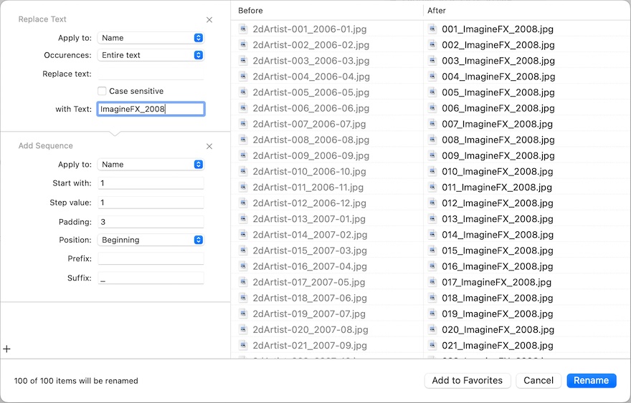Click file icon of 010_ImagineFX_2008.jpg

(432, 171)
